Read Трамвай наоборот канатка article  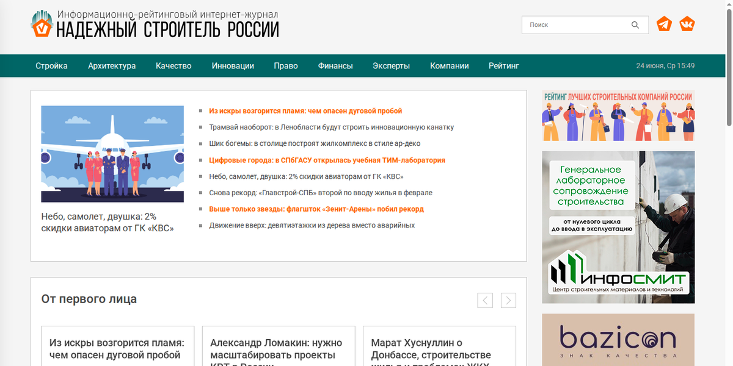(332, 127)
